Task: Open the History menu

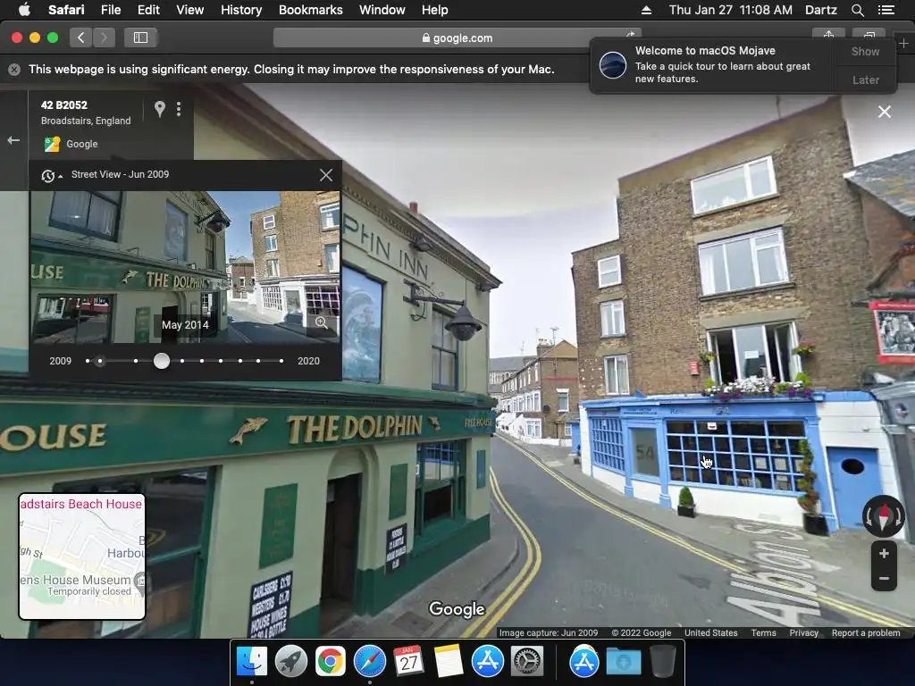Action: pyautogui.click(x=241, y=10)
